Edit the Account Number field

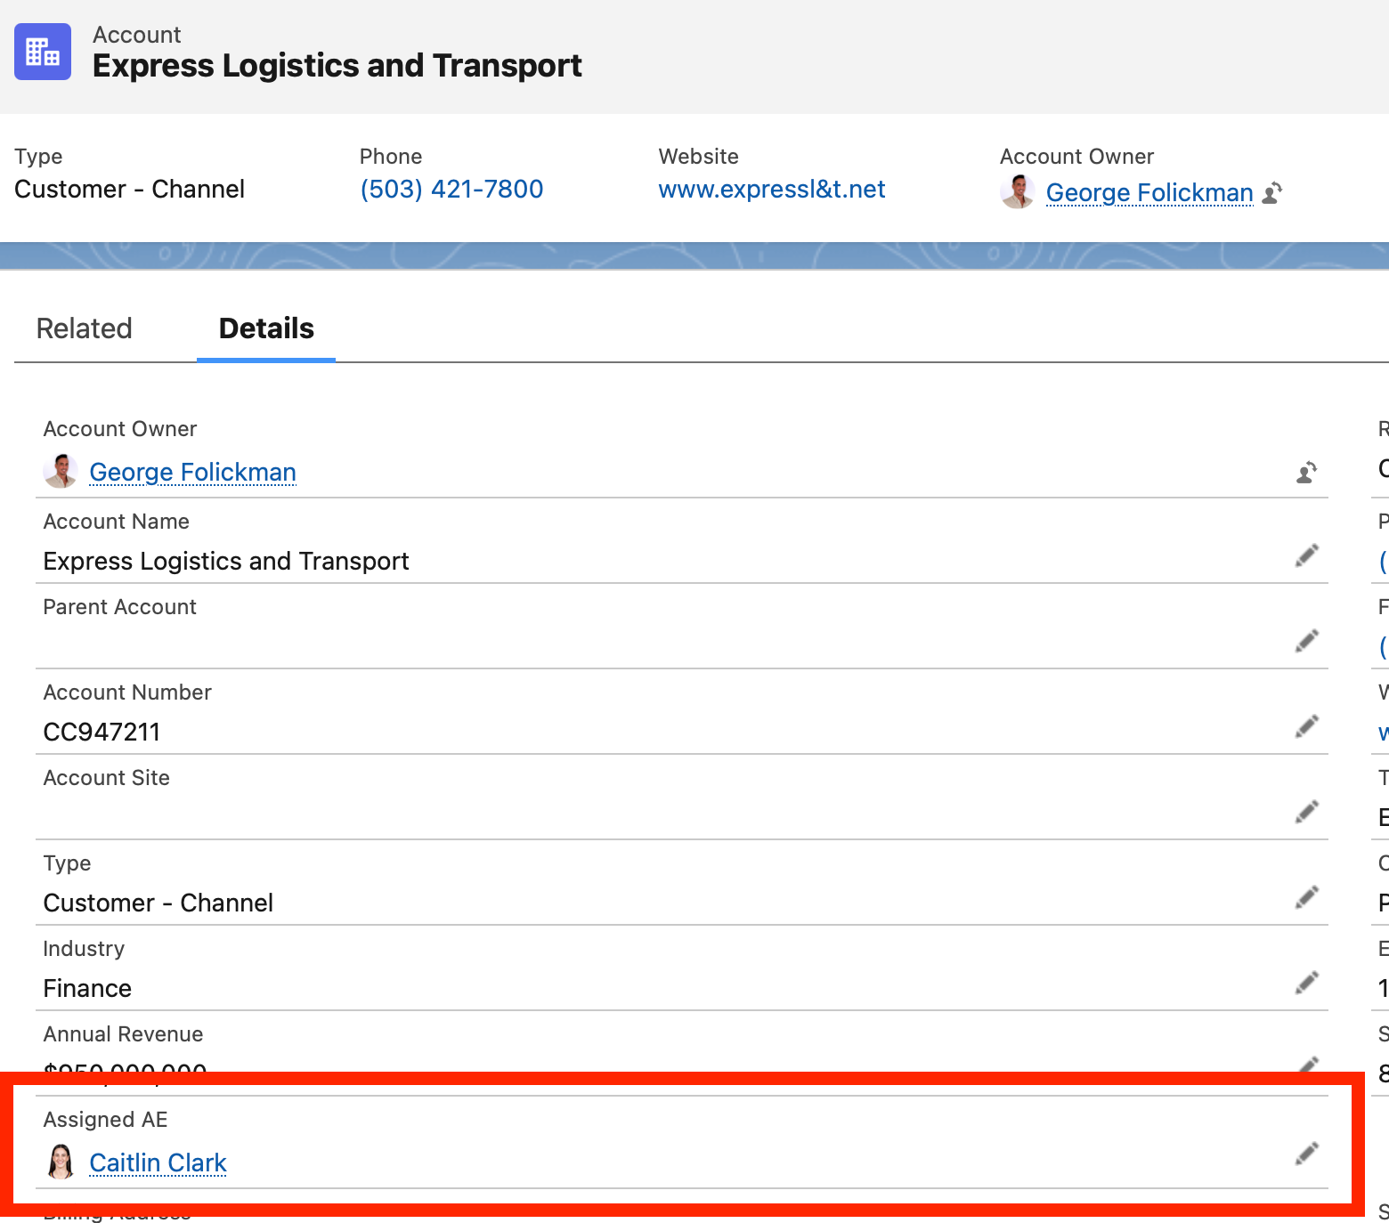point(1306,725)
